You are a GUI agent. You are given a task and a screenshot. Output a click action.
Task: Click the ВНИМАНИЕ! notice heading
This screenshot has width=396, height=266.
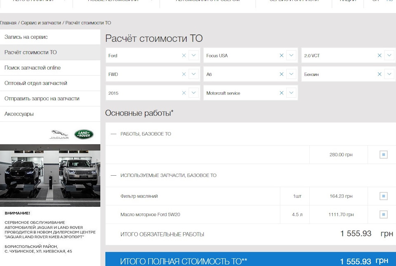(17, 213)
